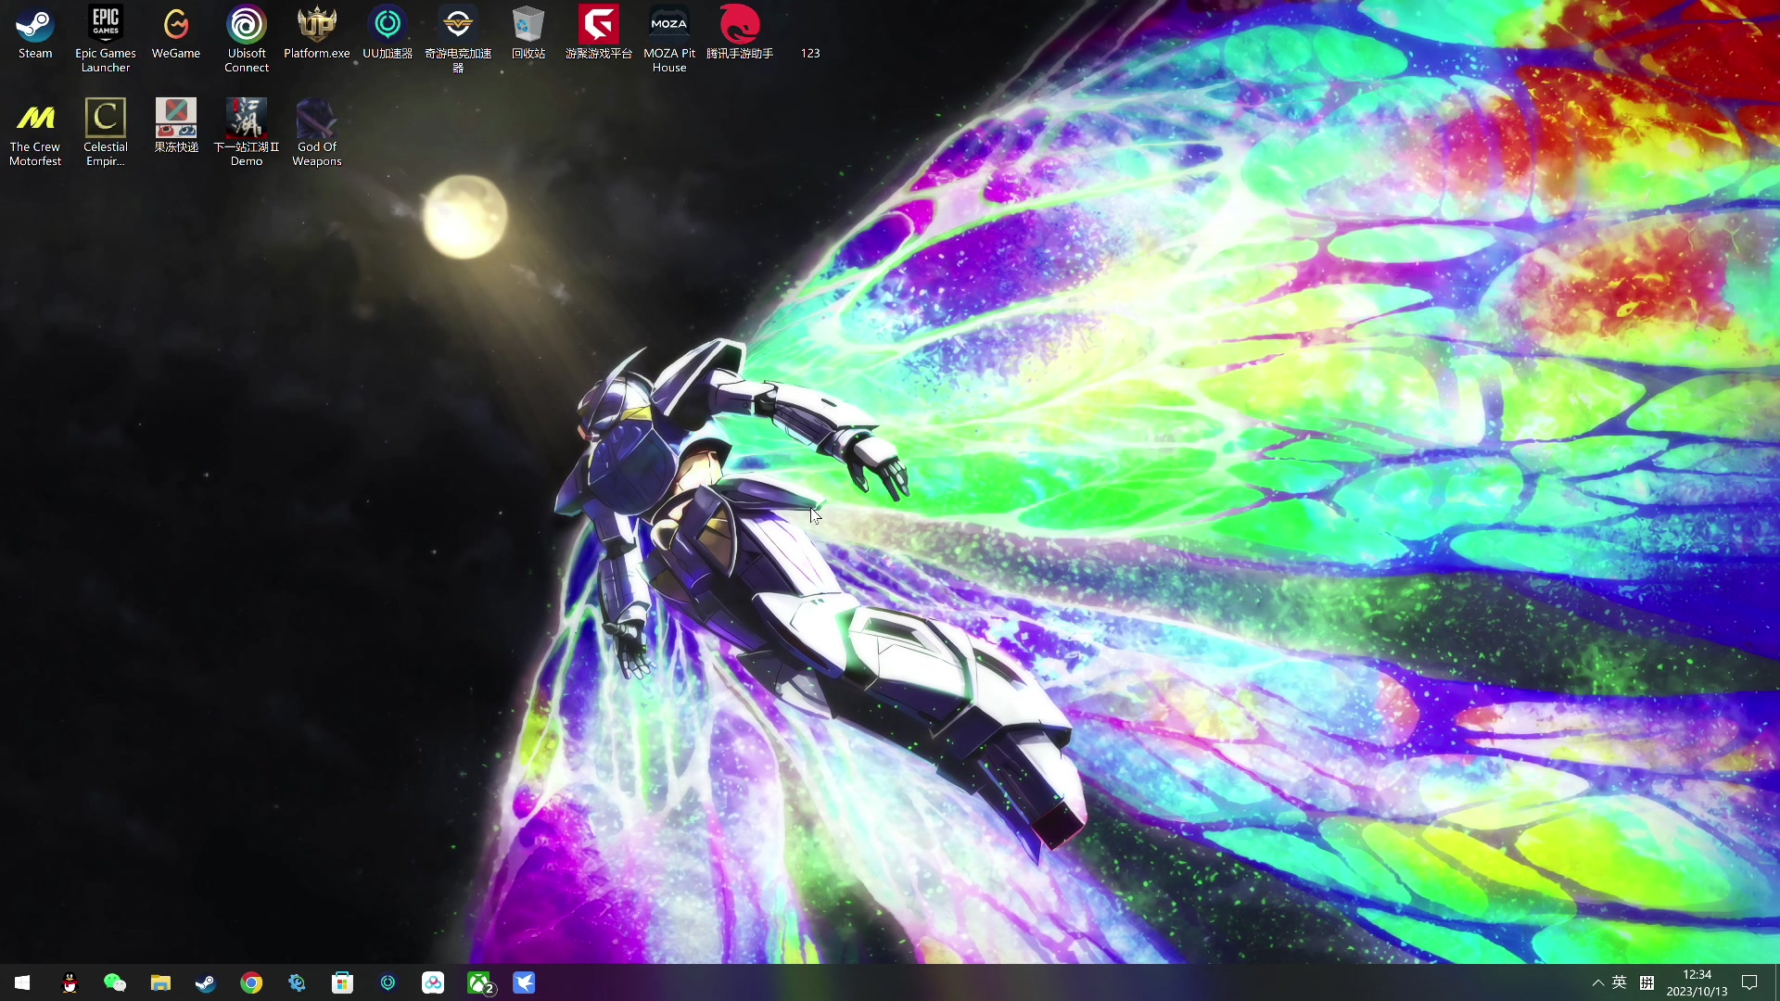Select the 果冻快递 desktop icon
Viewport: 1780px width, 1001px height.
point(176,126)
